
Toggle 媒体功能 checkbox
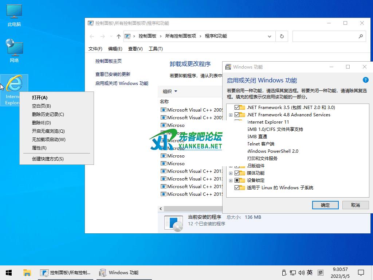coord(237,173)
